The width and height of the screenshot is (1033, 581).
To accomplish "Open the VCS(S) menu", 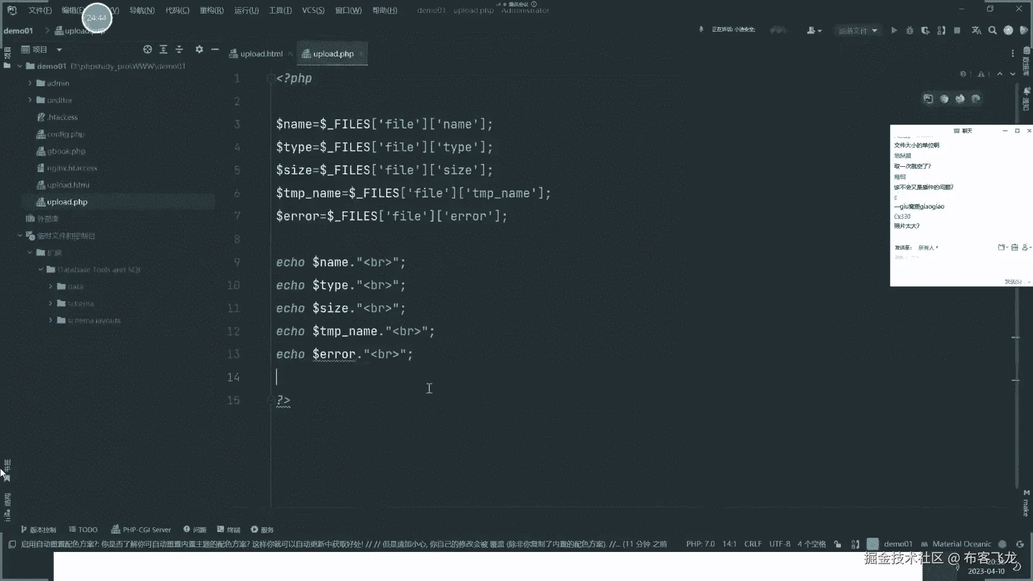I will (313, 10).
